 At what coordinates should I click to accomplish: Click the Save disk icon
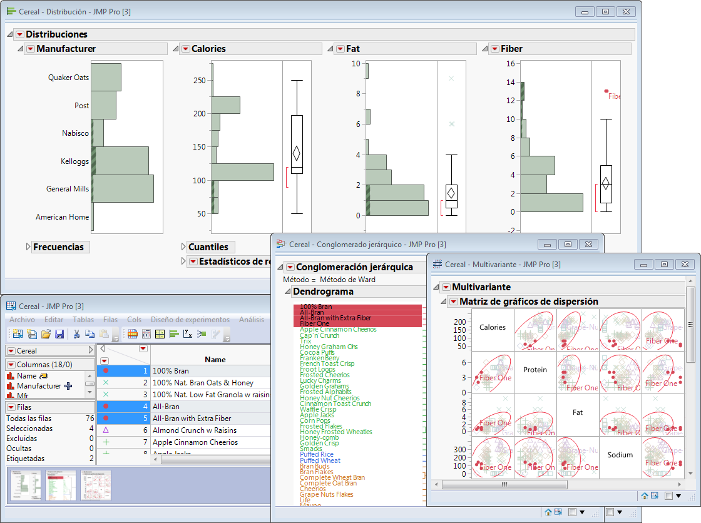pyautogui.click(x=59, y=334)
